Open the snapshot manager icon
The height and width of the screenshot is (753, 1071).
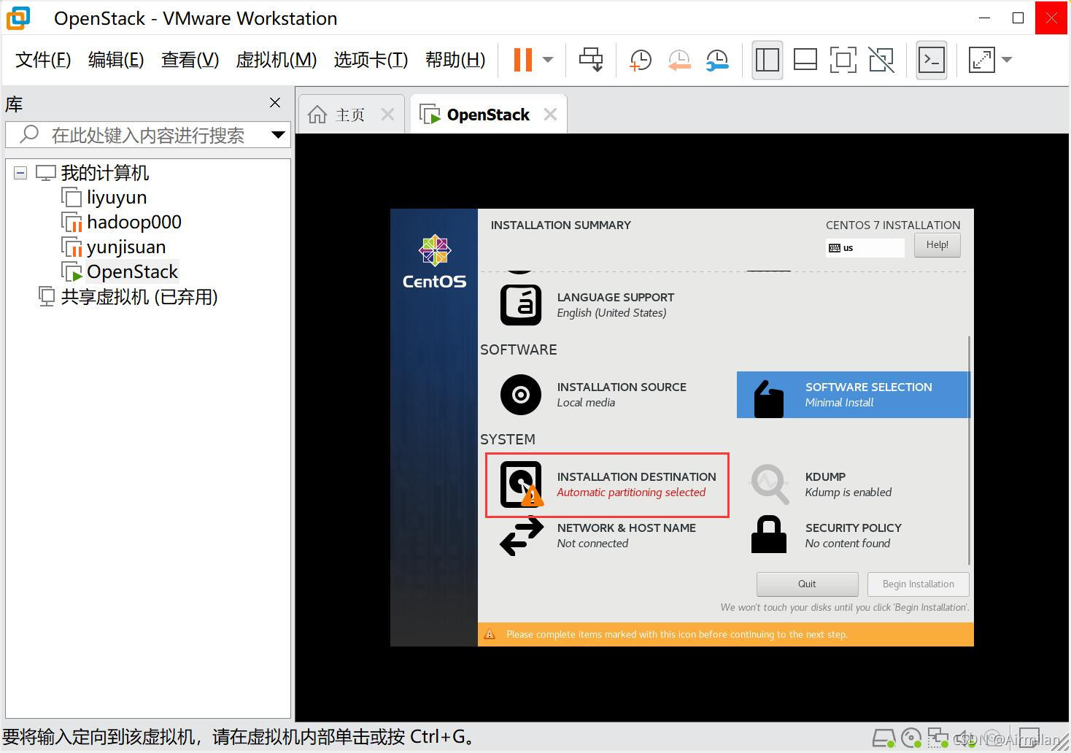point(717,60)
